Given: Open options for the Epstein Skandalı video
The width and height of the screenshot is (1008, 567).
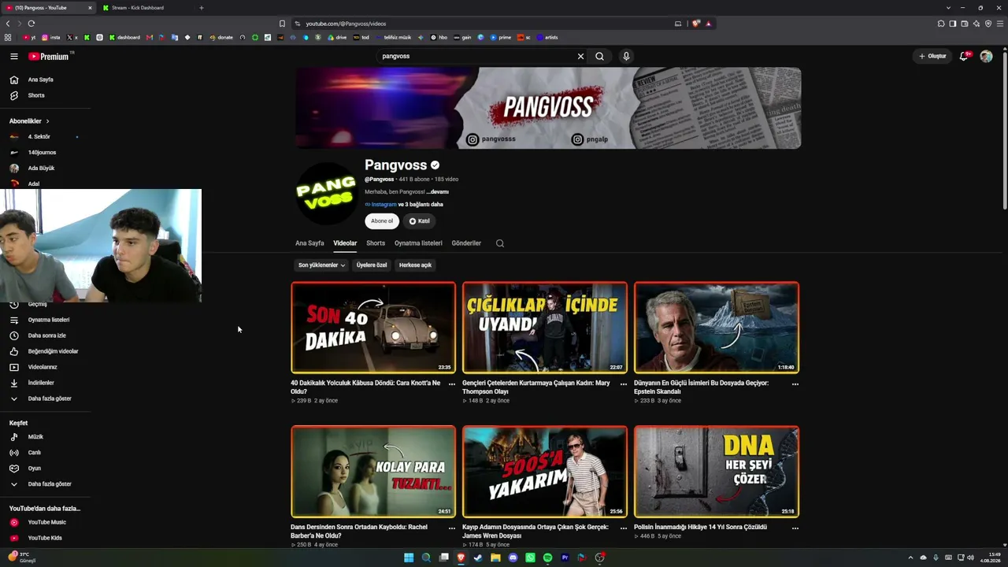Looking at the screenshot, I should 795,384.
